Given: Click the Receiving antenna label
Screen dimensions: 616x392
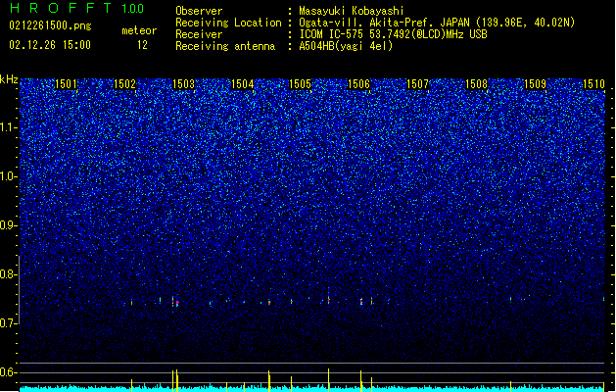Looking at the screenshot, I should click(x=225, y=46).
